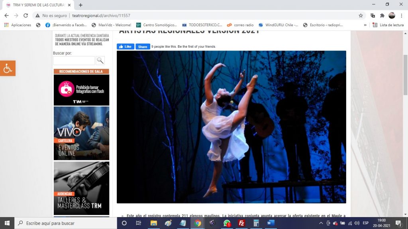Click the accessibility wheelchair icon
The height and width of the screenshot is (229, 408).
coord(8,68)
